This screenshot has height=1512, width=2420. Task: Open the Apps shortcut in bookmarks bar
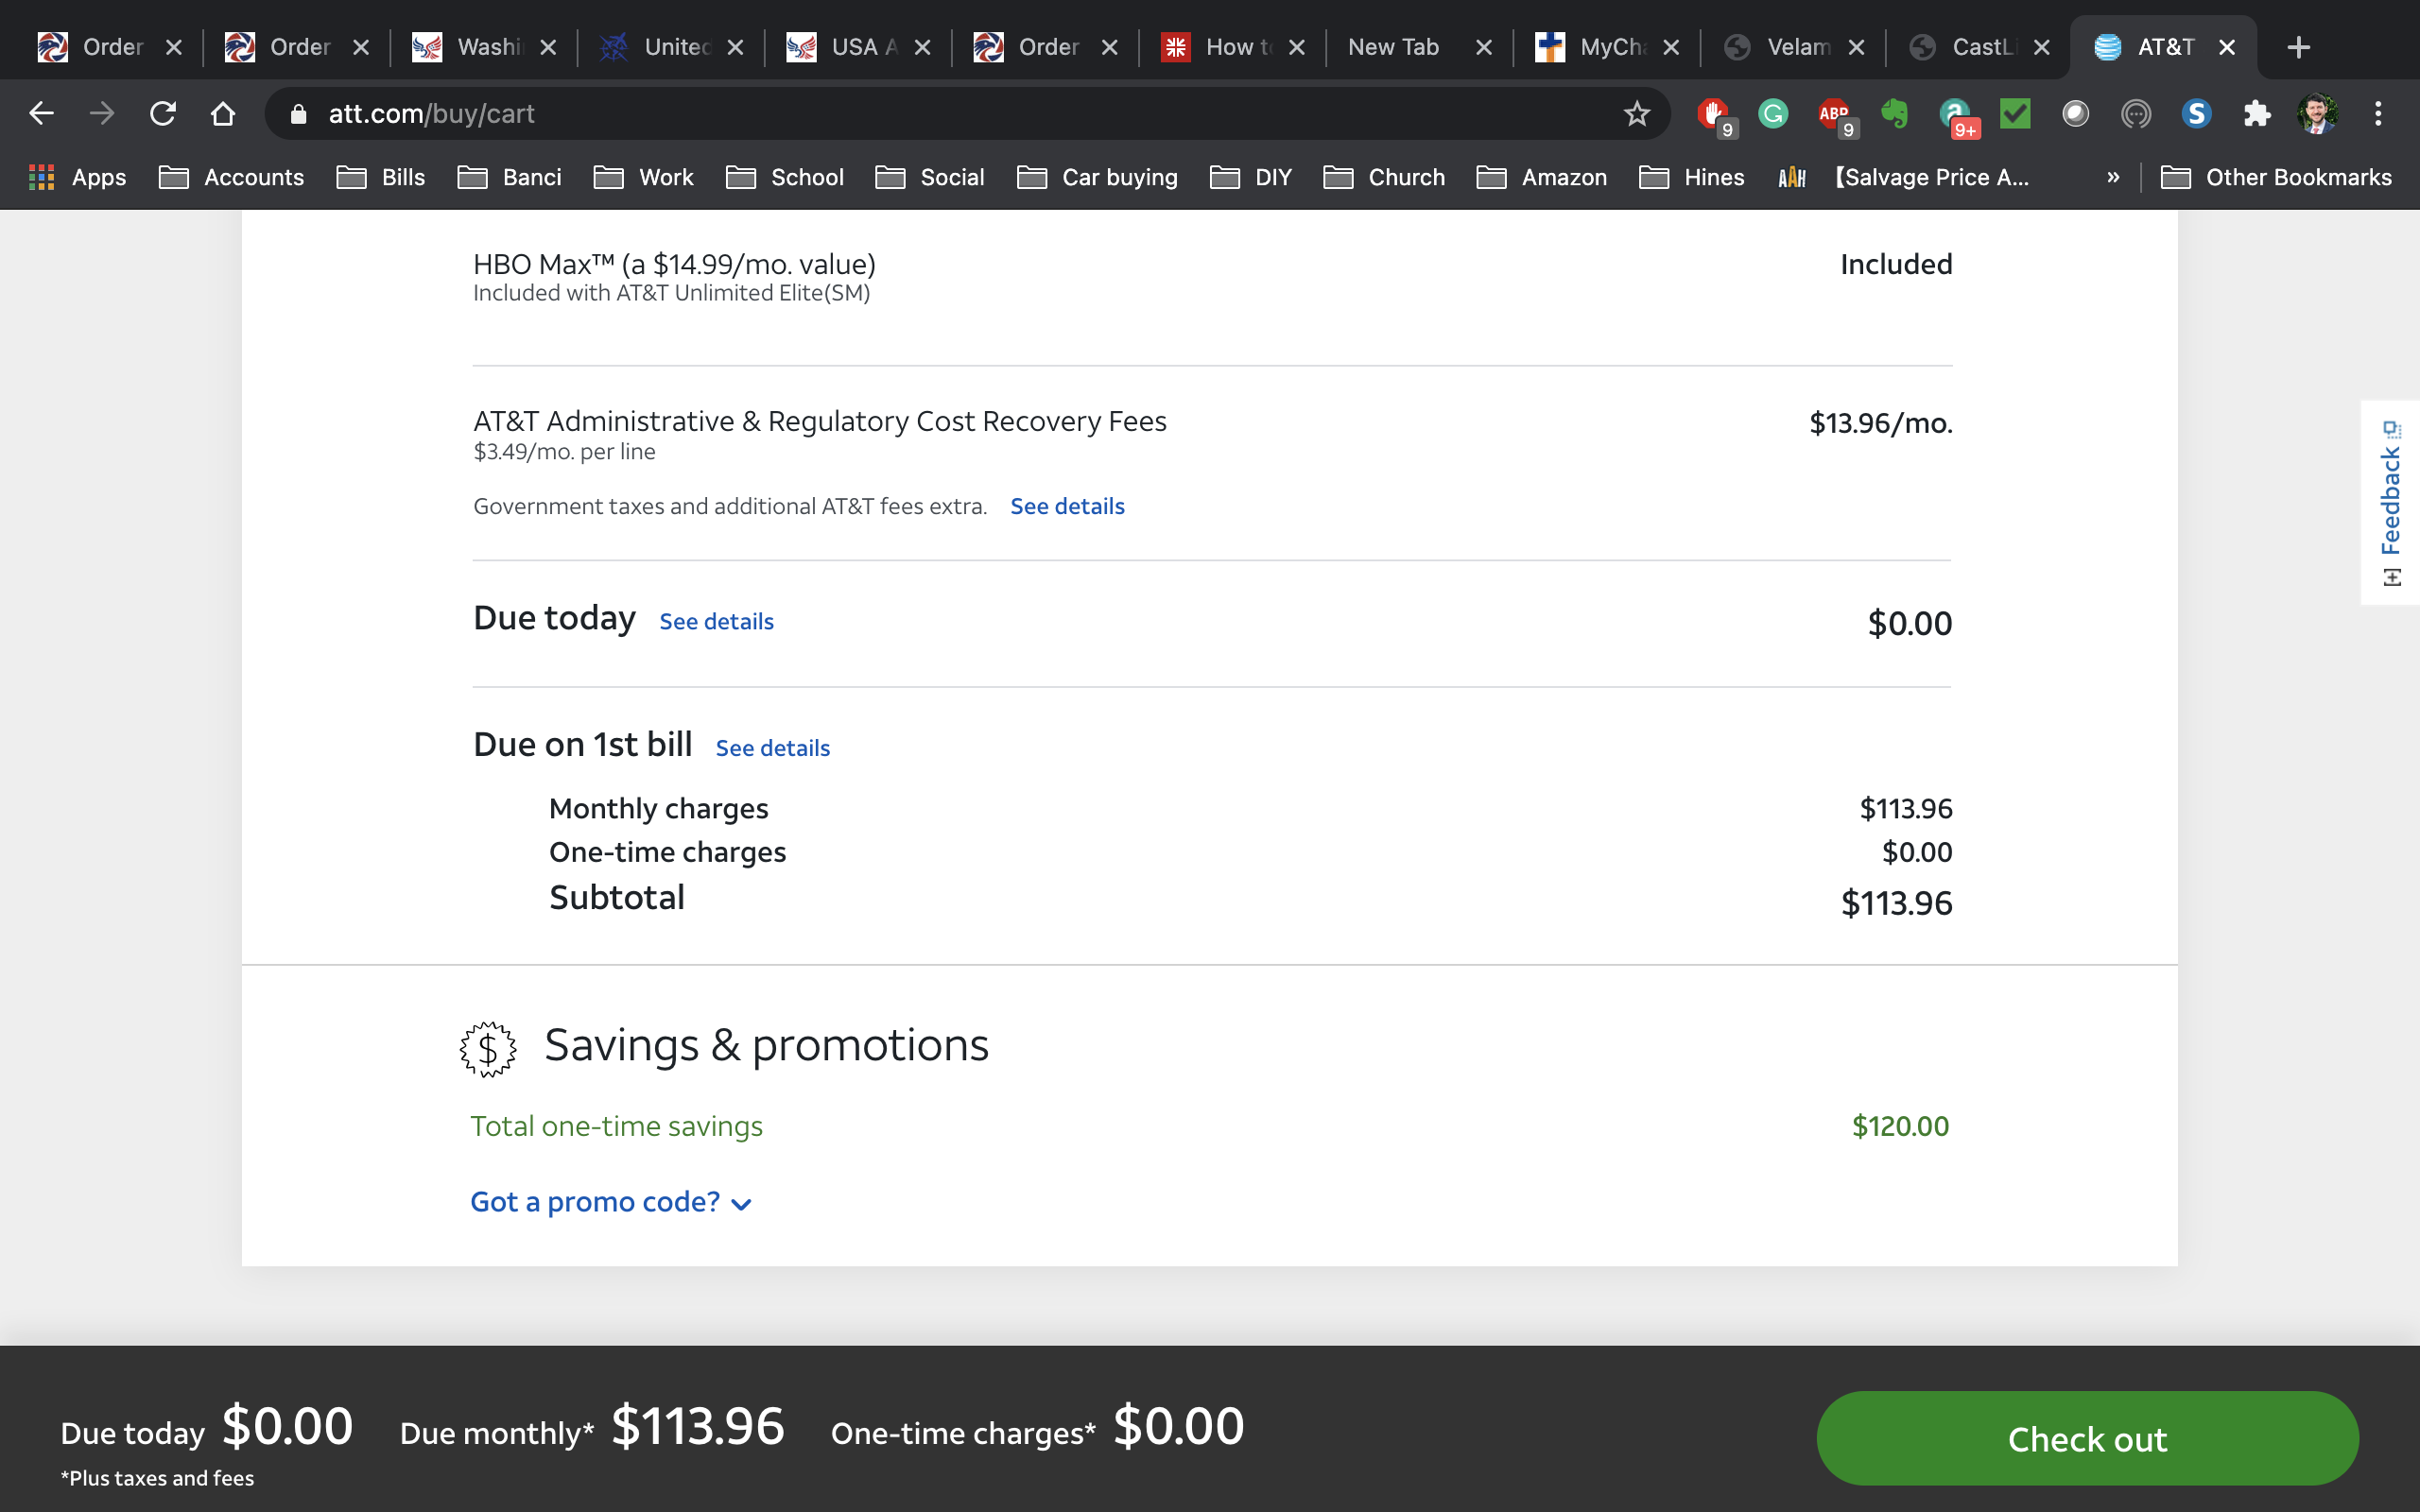pyautogui.click(x=78, y=177)
